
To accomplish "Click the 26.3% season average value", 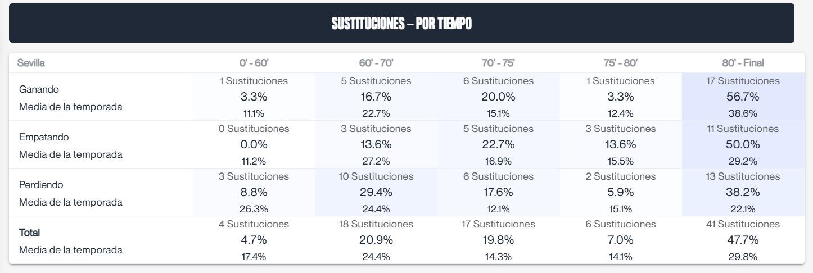I will [254, 209].
